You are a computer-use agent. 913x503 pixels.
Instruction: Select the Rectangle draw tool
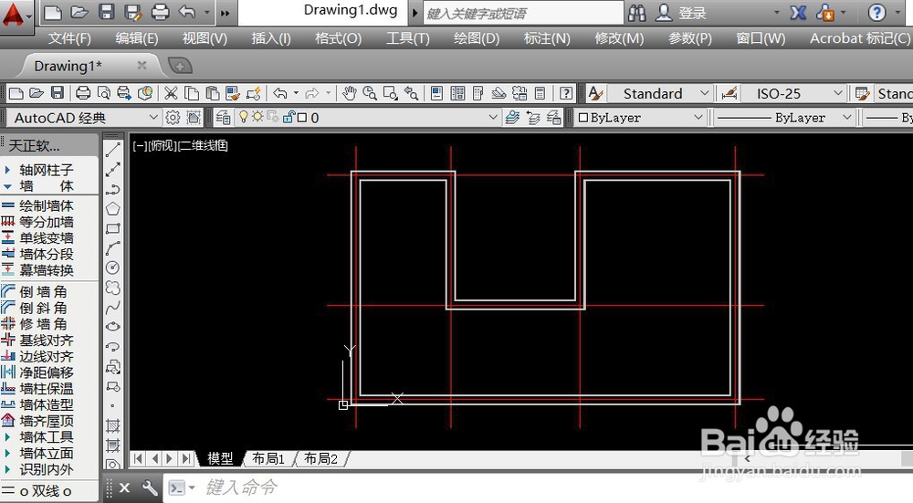click(x=113, y=228)
